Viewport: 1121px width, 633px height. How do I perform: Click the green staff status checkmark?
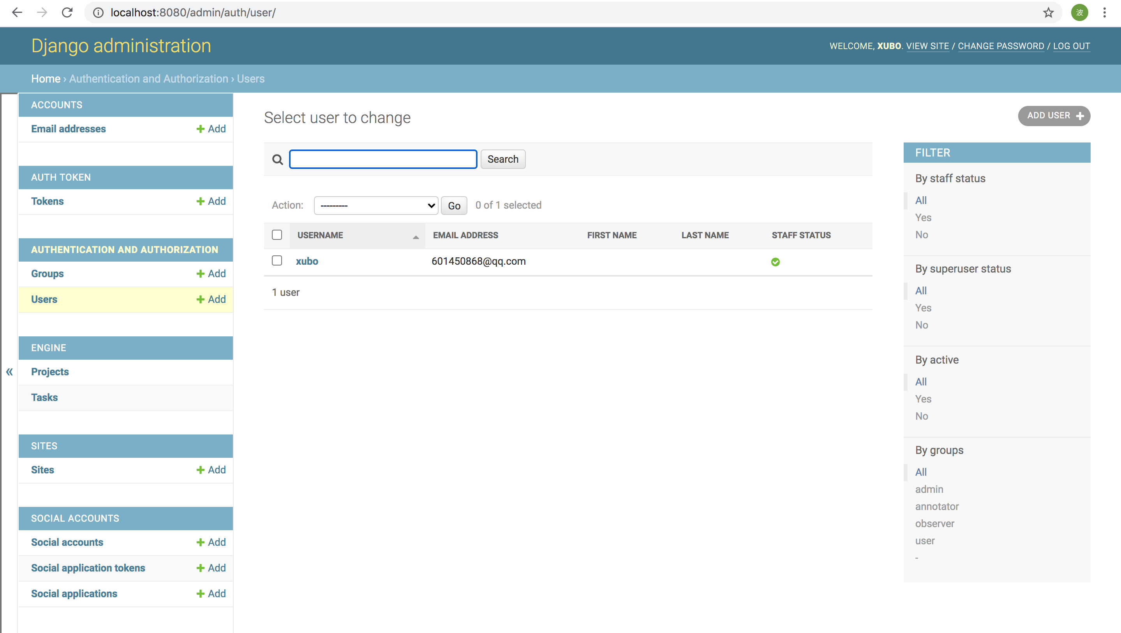click(775, 262)
